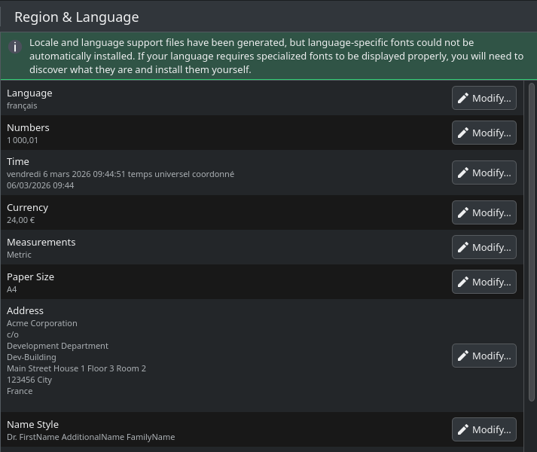Click the pencil icon beside Language
This screenshot has height=452, width=537.
point(463,98)
